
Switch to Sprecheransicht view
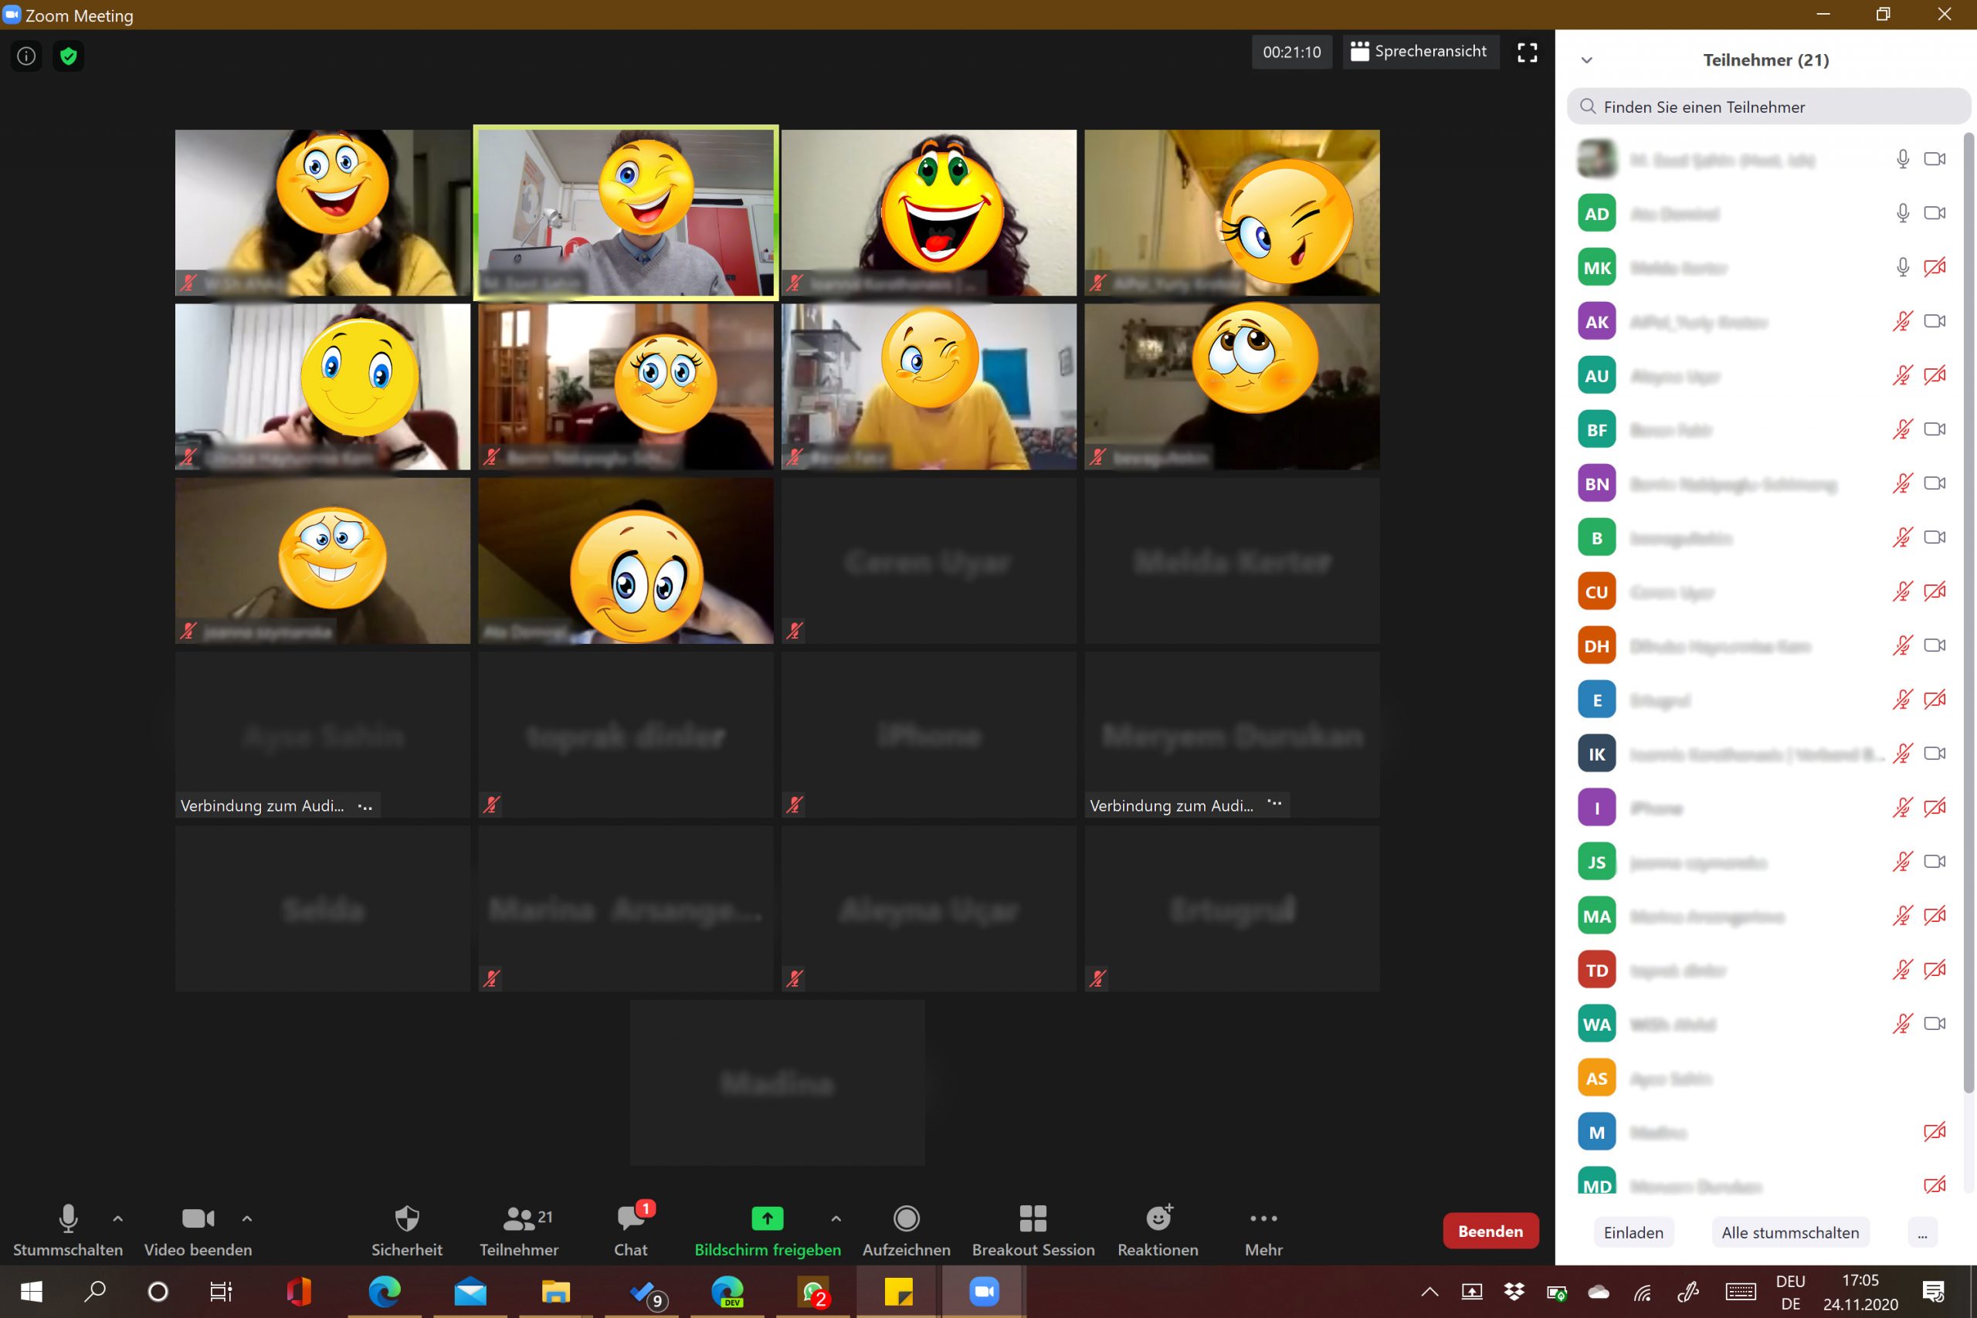pos(1419,52)
